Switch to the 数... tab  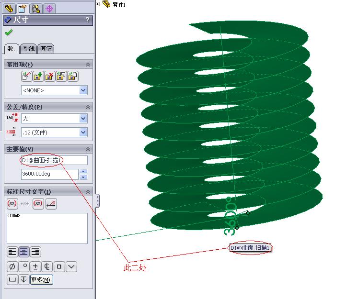pyautogui.click(x=12, y=48)
